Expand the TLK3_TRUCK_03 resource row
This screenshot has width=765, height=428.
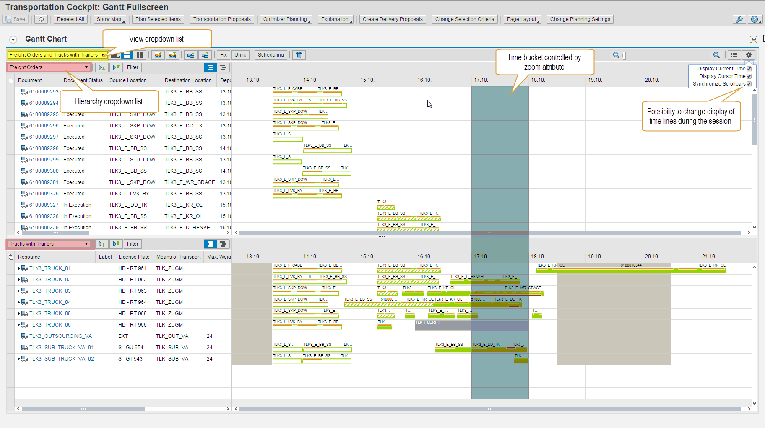(19, 291)
